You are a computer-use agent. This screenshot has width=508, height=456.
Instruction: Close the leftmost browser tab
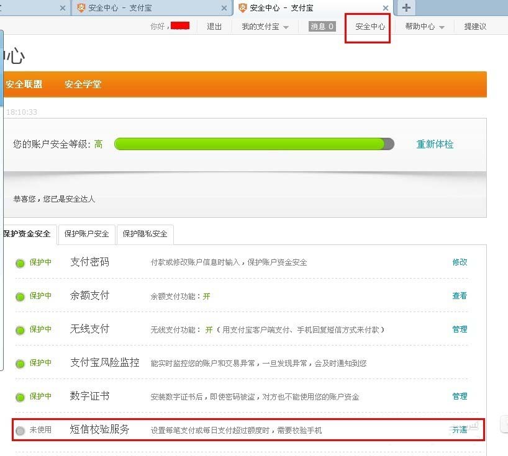tap(63, 8)
